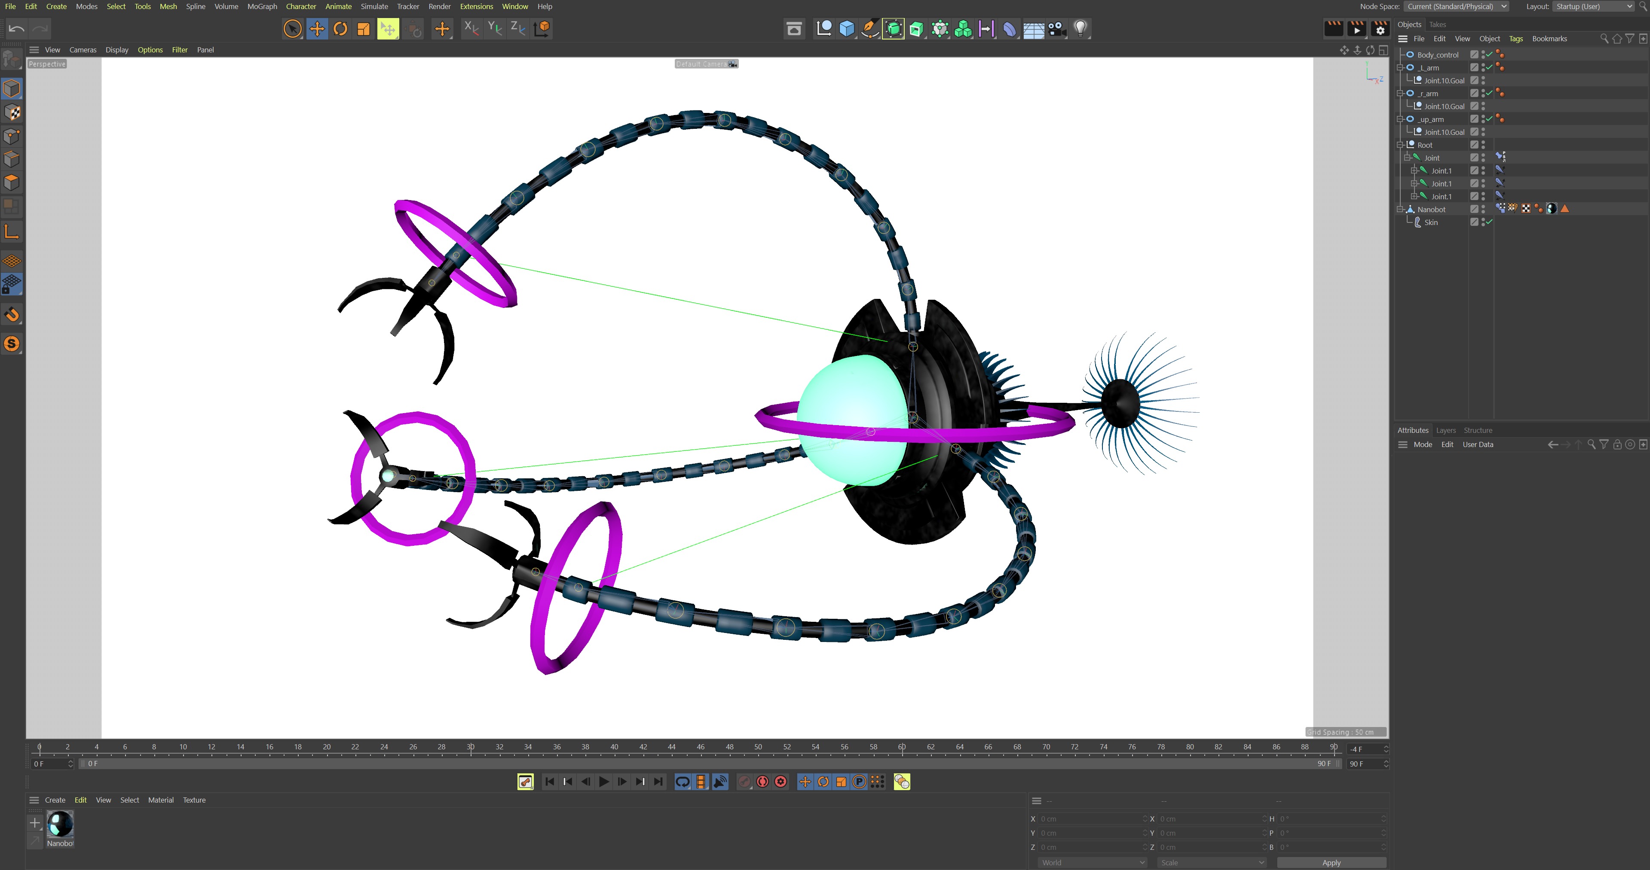The width and height of the screenshot is (1650, 870).
Task: Switch to the Takes tab
Action: (x=1437, y=24)
